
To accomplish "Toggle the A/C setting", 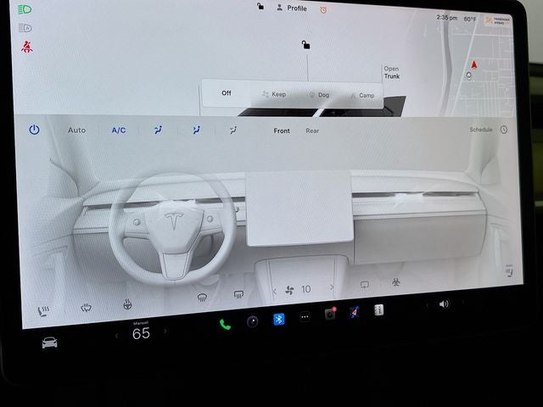I will [x=119, y=130].
